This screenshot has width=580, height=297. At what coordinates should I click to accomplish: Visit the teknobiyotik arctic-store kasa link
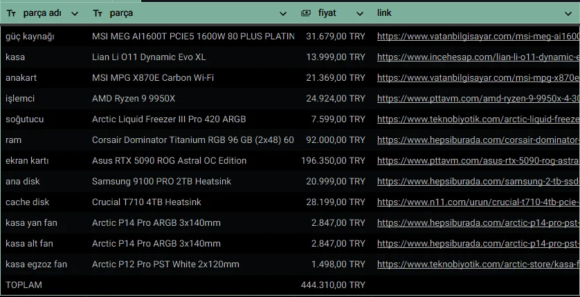(x=478, y=264)
